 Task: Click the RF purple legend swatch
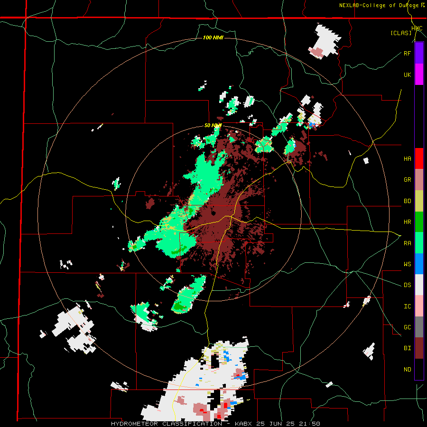[419, 53]
